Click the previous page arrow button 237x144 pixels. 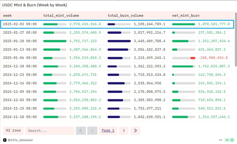[x=92, y=130]
